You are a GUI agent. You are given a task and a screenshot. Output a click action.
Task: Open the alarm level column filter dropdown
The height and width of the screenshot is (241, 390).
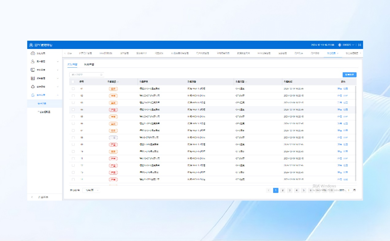pyautogui.click(x=118, y=82)
